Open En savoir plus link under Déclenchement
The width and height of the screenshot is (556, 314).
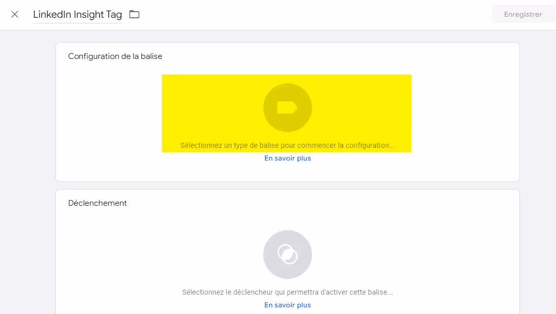click(288, 305)
